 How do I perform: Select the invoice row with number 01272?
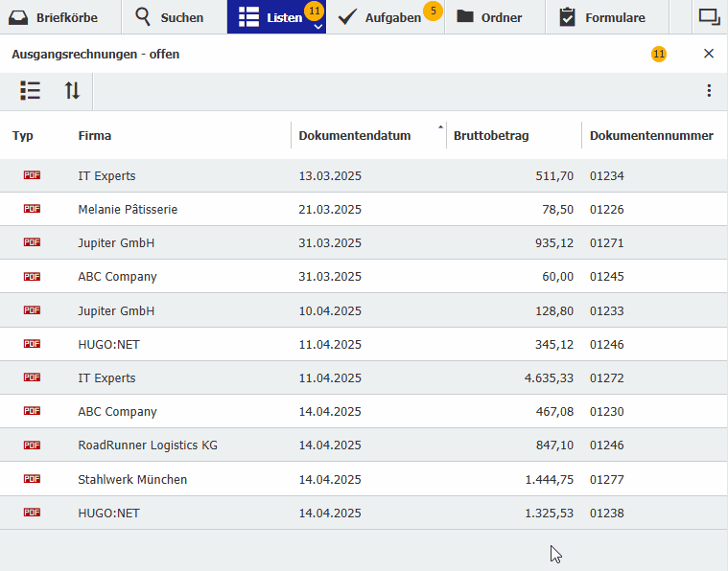[364, 378]
